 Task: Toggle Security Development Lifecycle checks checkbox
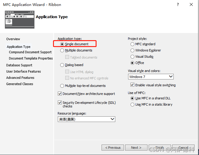pos(60,103)
